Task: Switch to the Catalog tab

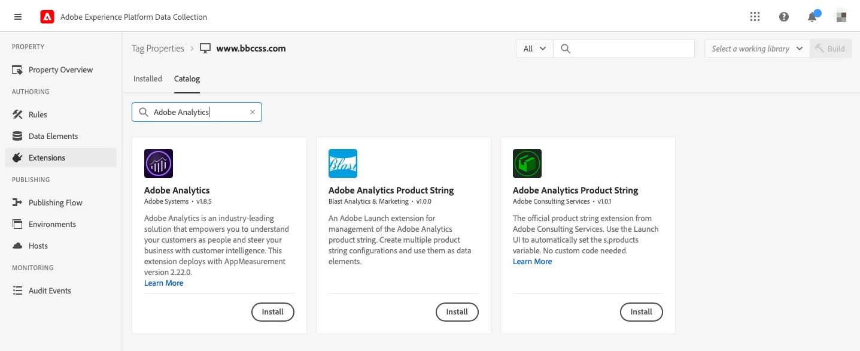Action: [x=187, y=78]
